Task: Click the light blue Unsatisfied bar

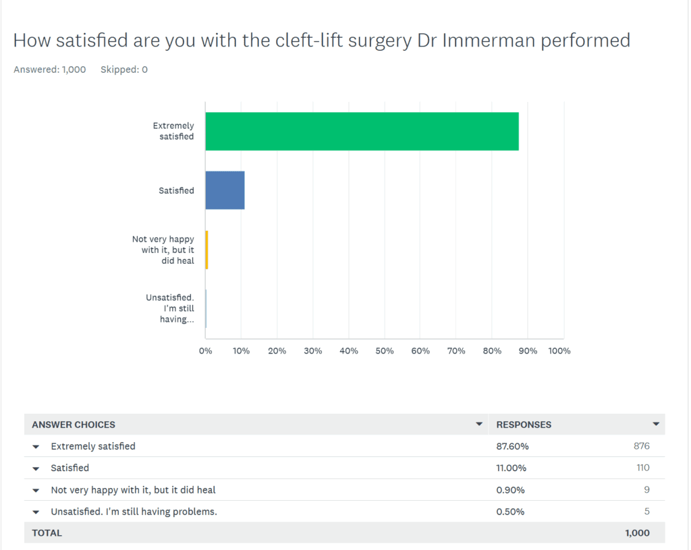Action: coord(206,308)
